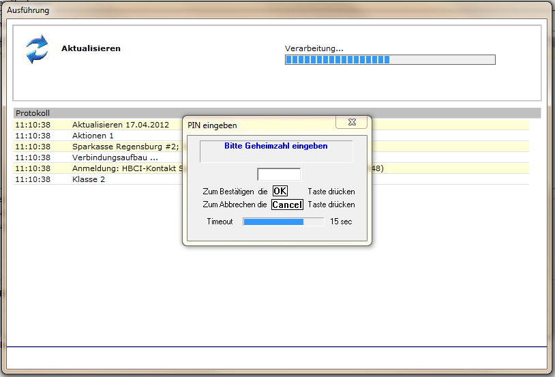Image resolution: width=555 pixels, height=377 pixels.
Task: Click the Cancel key label
Action: click(287, 205)
